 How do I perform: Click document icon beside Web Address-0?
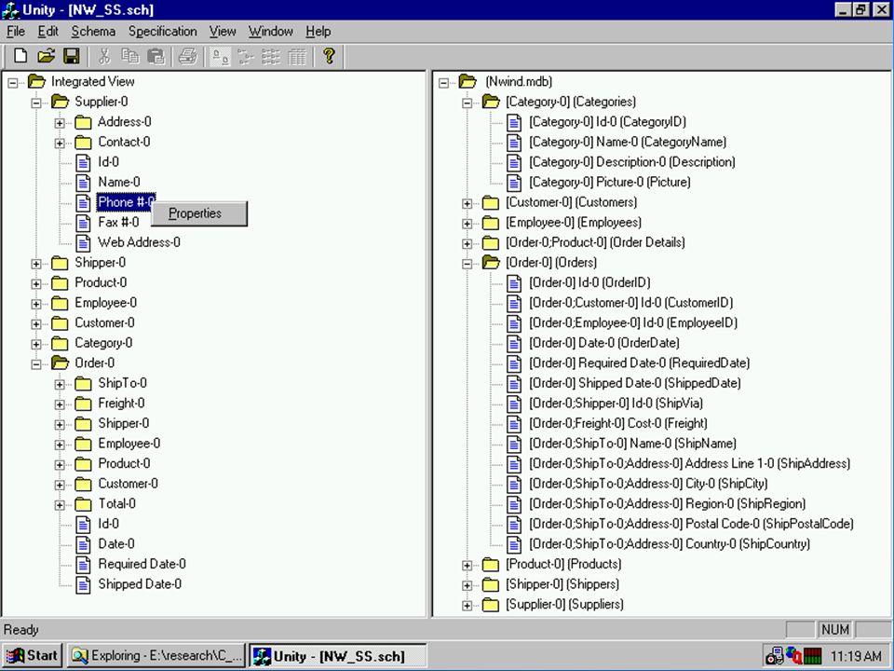pos(83,242)
